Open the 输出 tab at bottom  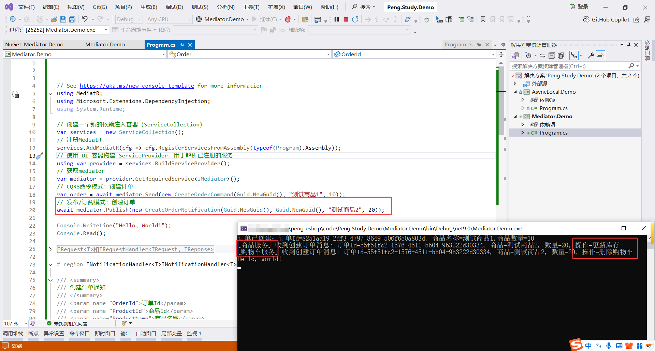click(x=126, y=334)
